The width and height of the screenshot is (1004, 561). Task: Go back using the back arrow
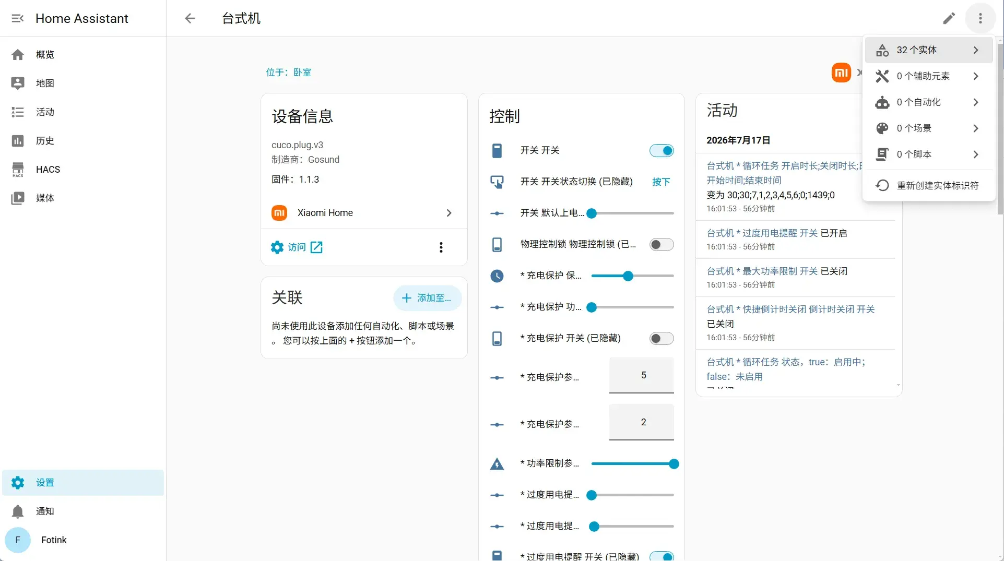[x=190, y=18]
